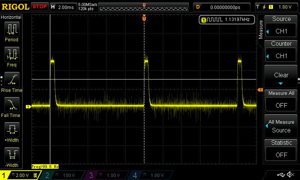The width and height of the screenshot is (300, 180).
Task: Toggle the STOP run state indicator
Action: [39, 7]
